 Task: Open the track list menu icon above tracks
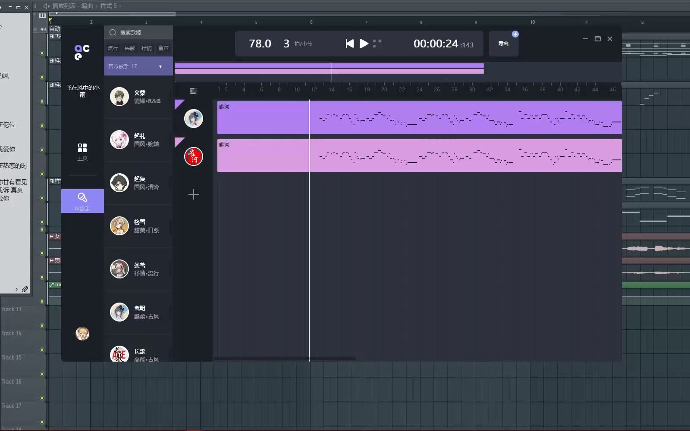pos(193,91)
